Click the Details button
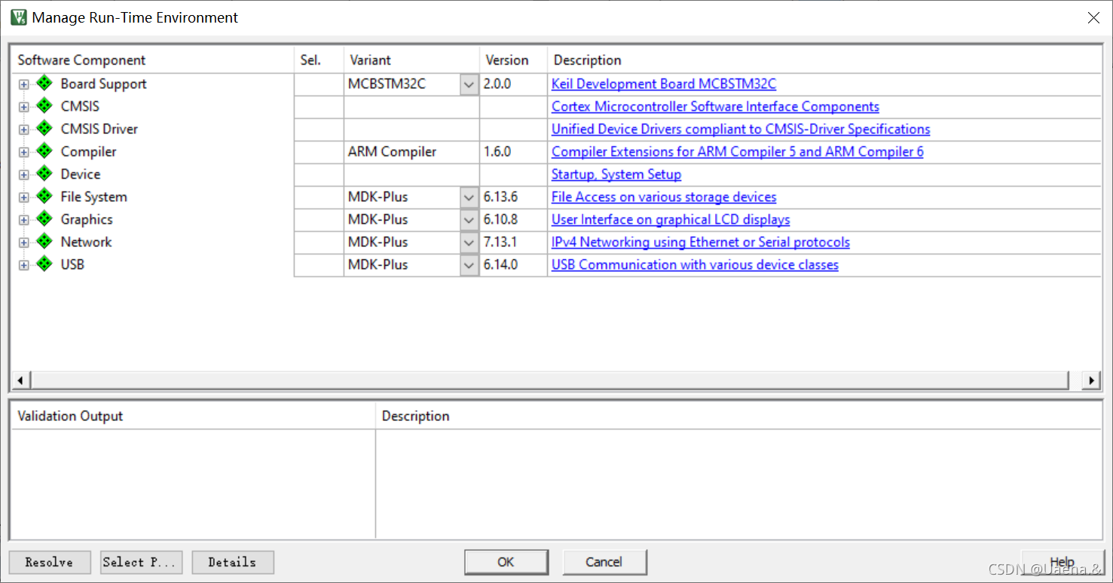 pyautogui.click(x=233, y=562)
